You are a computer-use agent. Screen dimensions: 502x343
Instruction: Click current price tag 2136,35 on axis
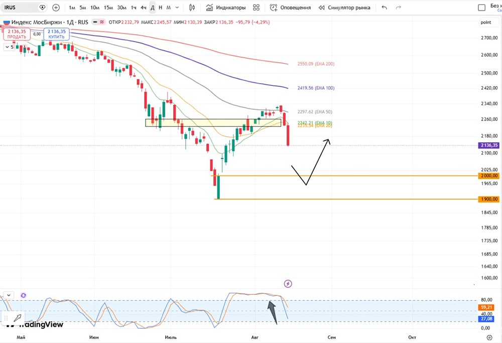(x=489, y=145)
